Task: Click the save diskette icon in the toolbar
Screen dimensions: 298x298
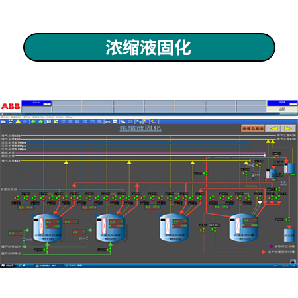Action: [x=49, y=122]
